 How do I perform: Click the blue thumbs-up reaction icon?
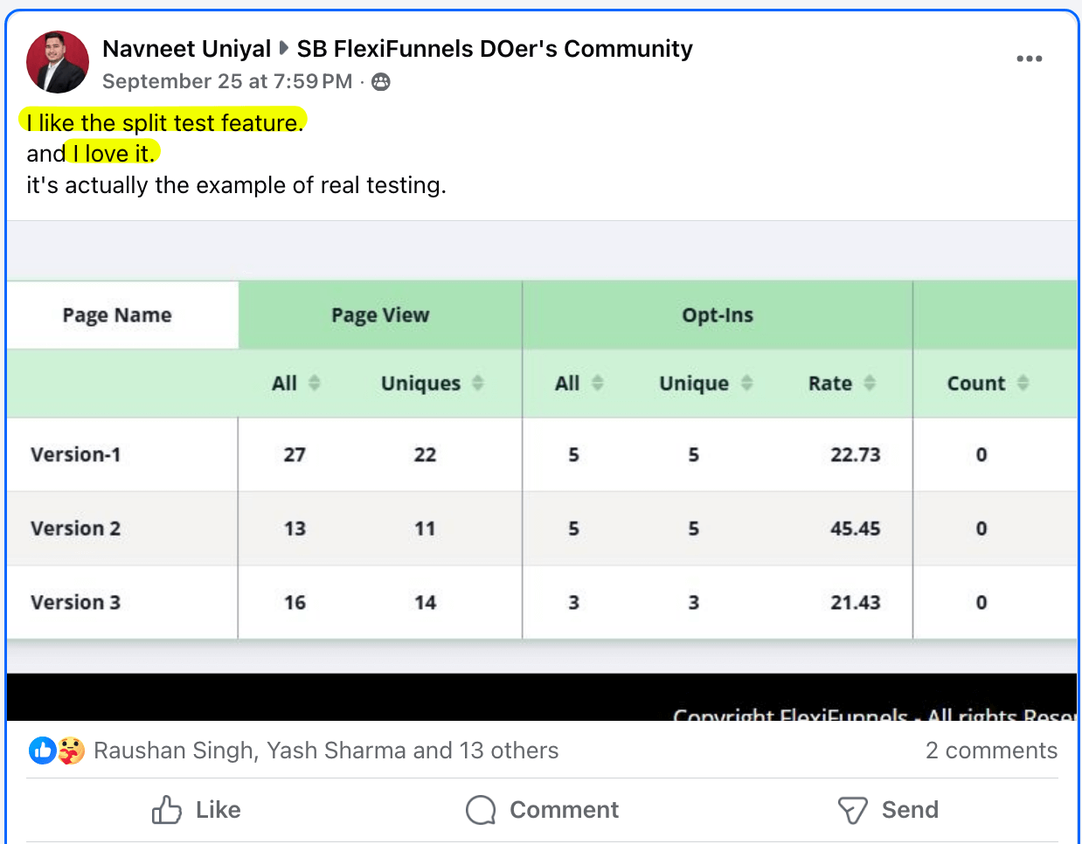pyautogui.click(x=42, y=750)
